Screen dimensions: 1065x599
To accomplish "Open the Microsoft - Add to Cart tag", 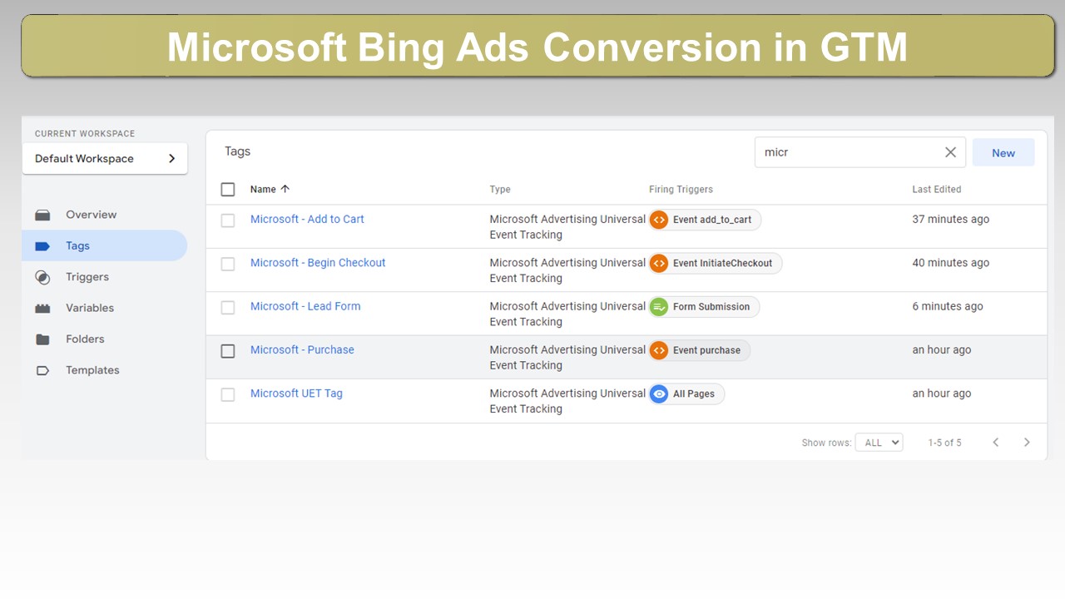I will [x=307, y=219].
